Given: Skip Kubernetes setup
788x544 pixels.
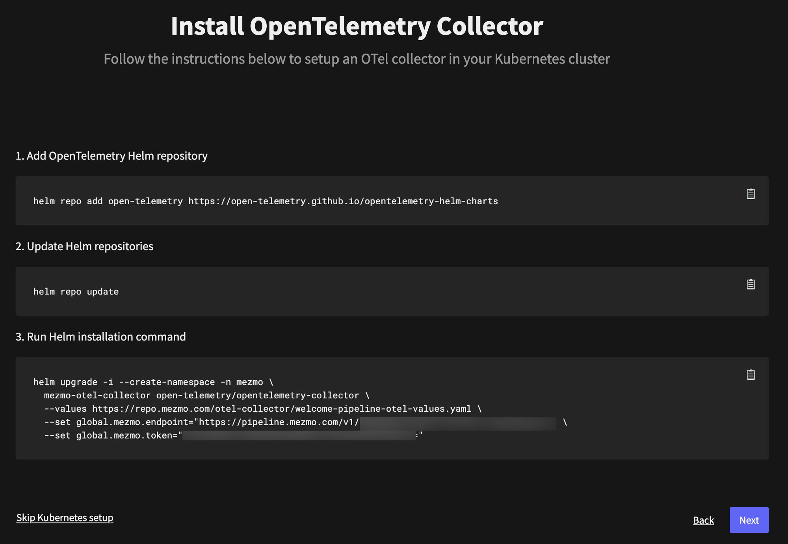Looking at the screenshot, I should pyautogui.click(x=65, y=517).
